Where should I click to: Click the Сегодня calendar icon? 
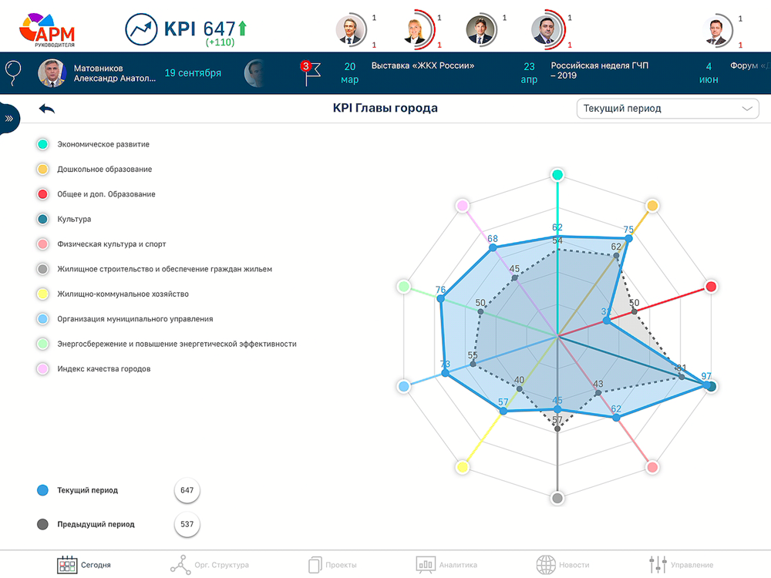click(67, 565)
